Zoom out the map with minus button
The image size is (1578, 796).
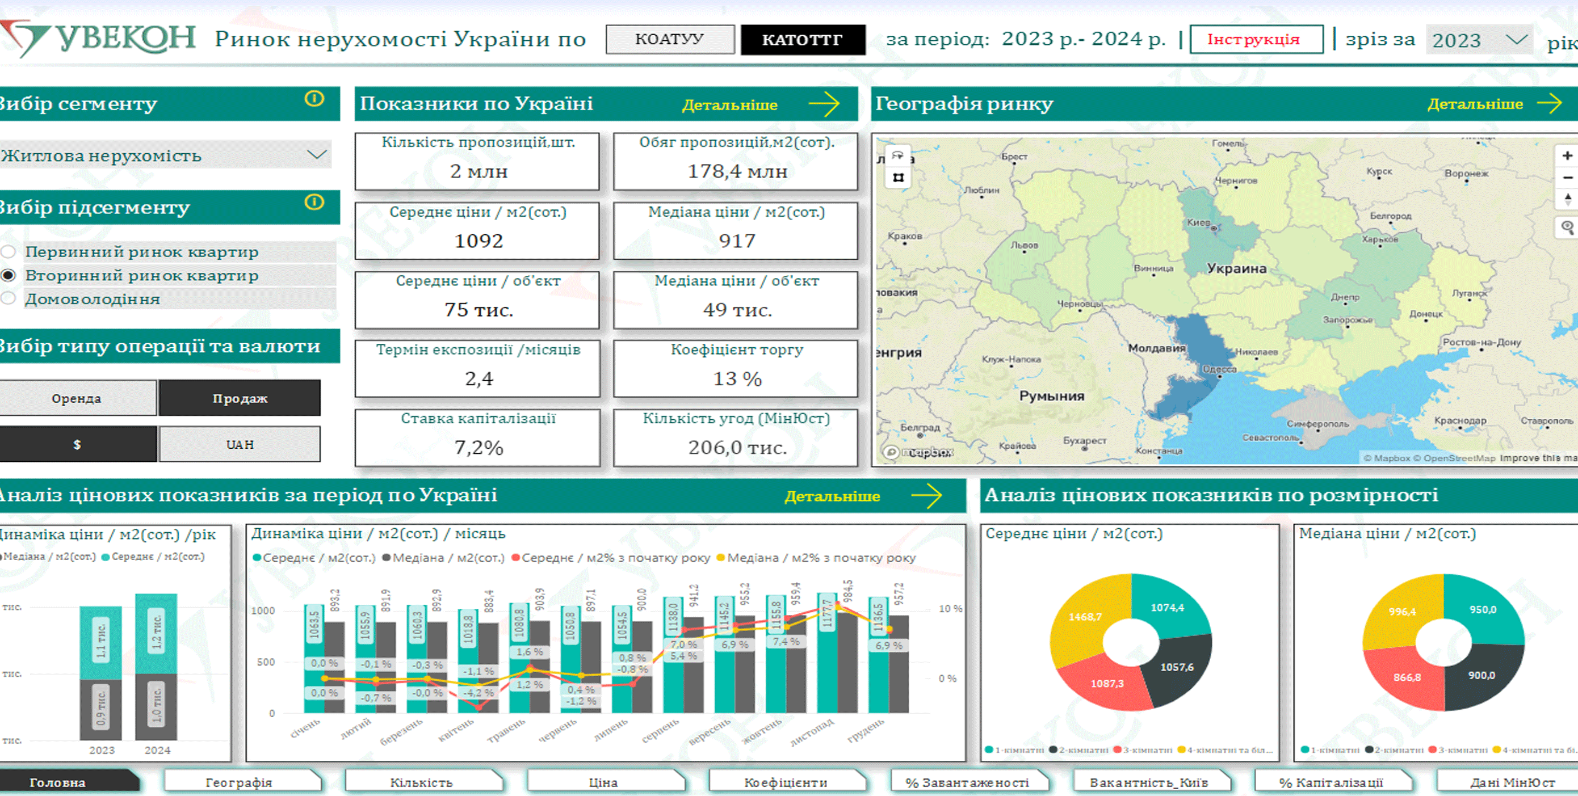pos(1567,178)
